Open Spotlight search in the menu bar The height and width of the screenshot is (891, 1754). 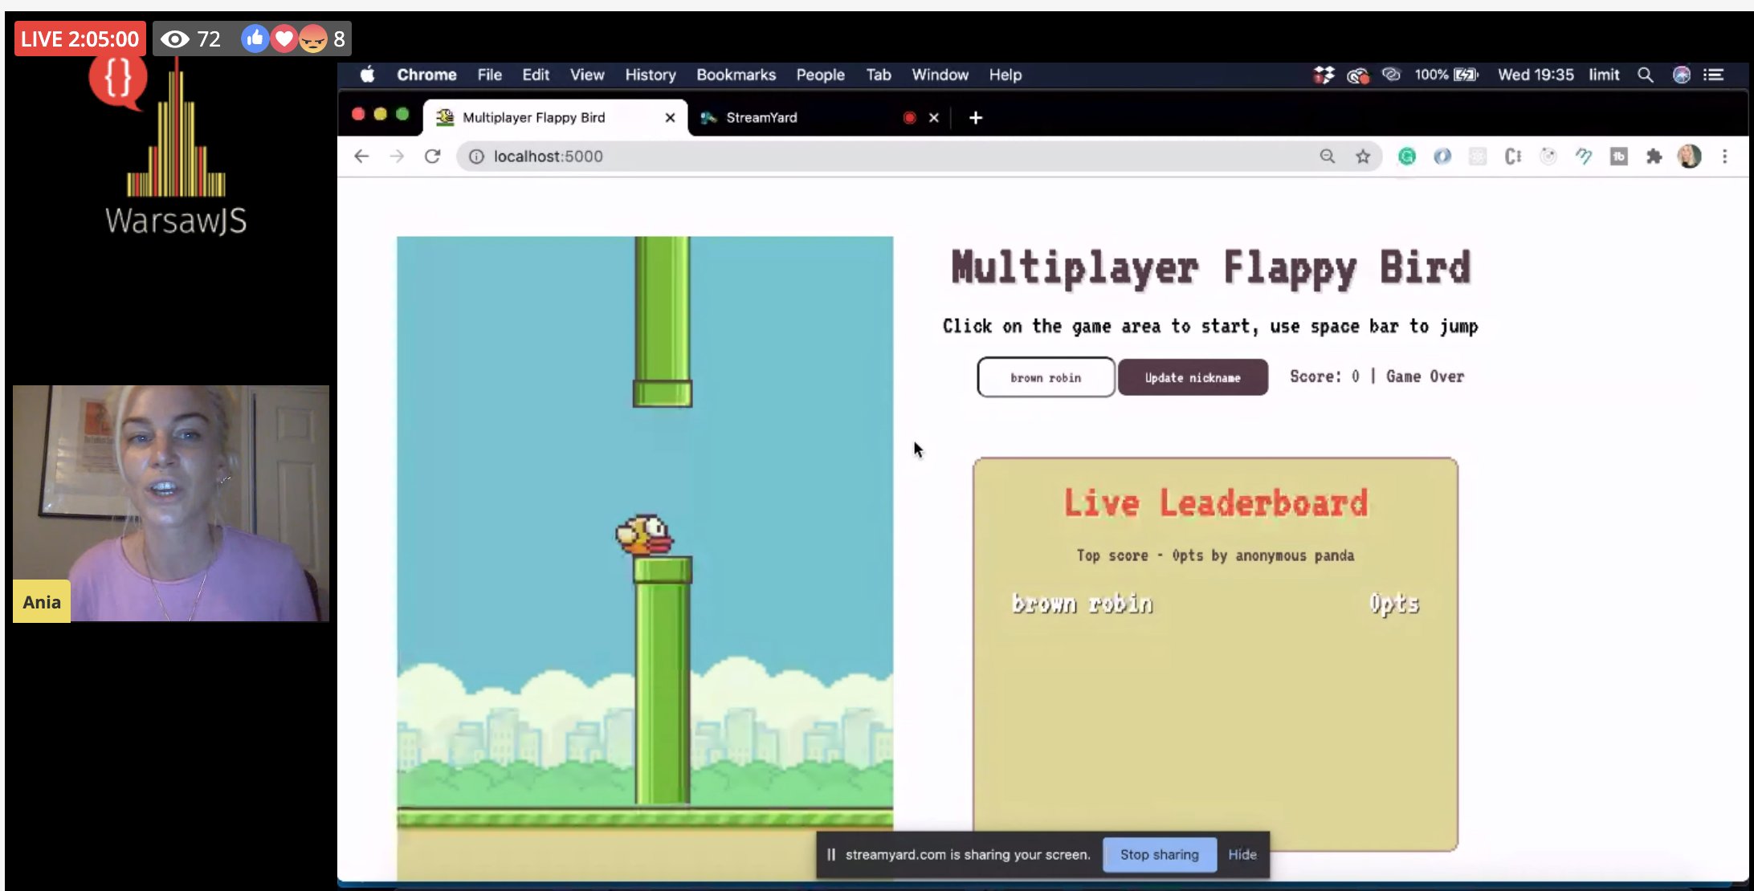pyautogui.click(x=1646, y=75)
